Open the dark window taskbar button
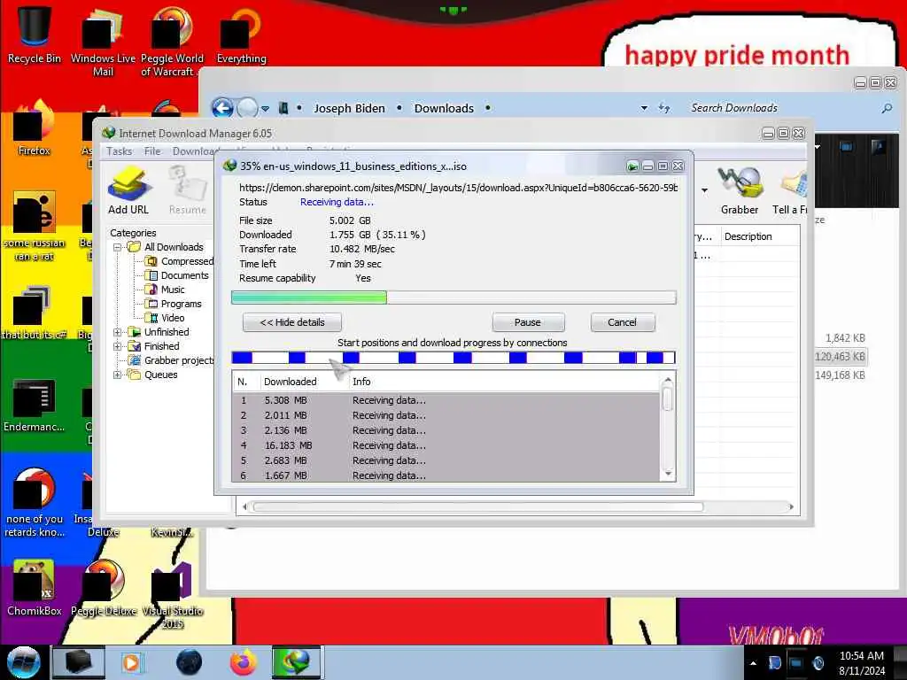 [x=79, y=662]
